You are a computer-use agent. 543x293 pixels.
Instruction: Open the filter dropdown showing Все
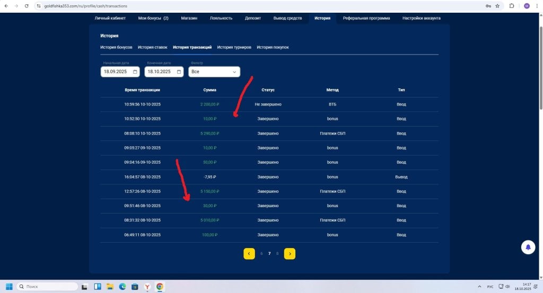pos(214,72)
